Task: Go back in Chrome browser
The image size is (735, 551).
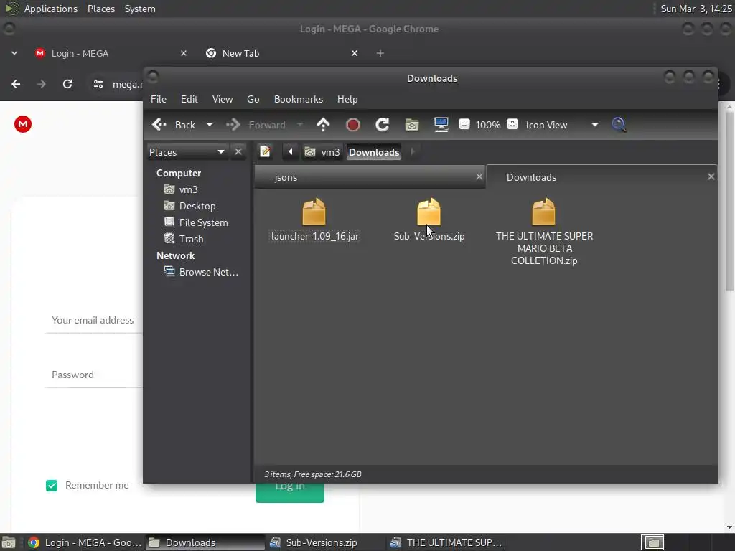Action: 16,84
